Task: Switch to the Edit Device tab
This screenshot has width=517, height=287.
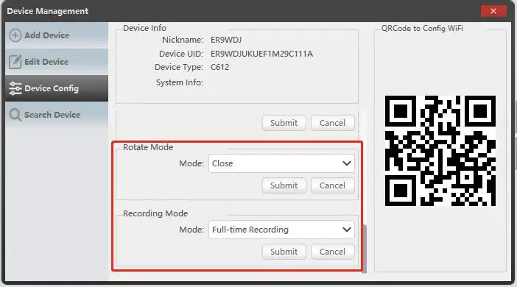Action: tap(57, 62)
